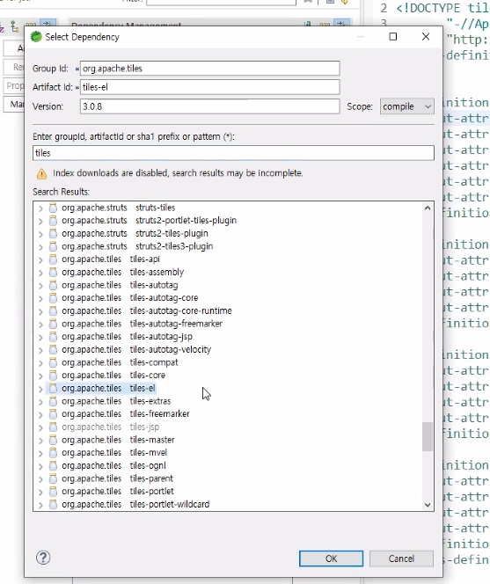Click the jar icon beside tiles-core
The width and height of the screenshot is (490, 584).
click(x=54, y=375)
